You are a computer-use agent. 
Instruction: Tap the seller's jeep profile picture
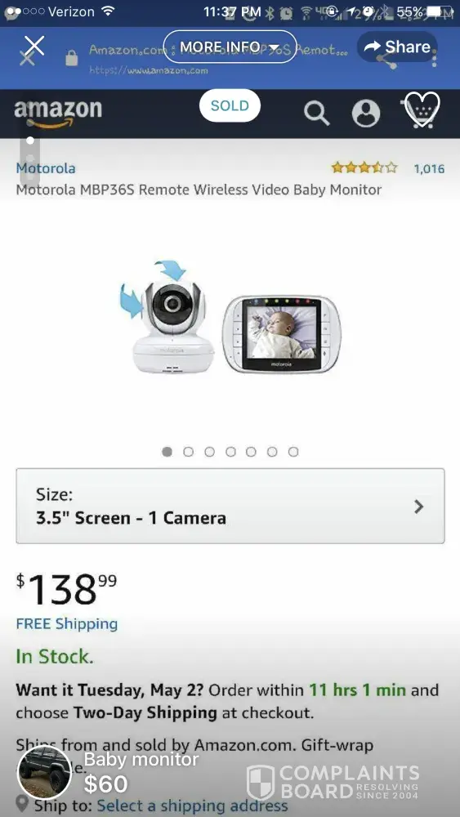[44, 773]
